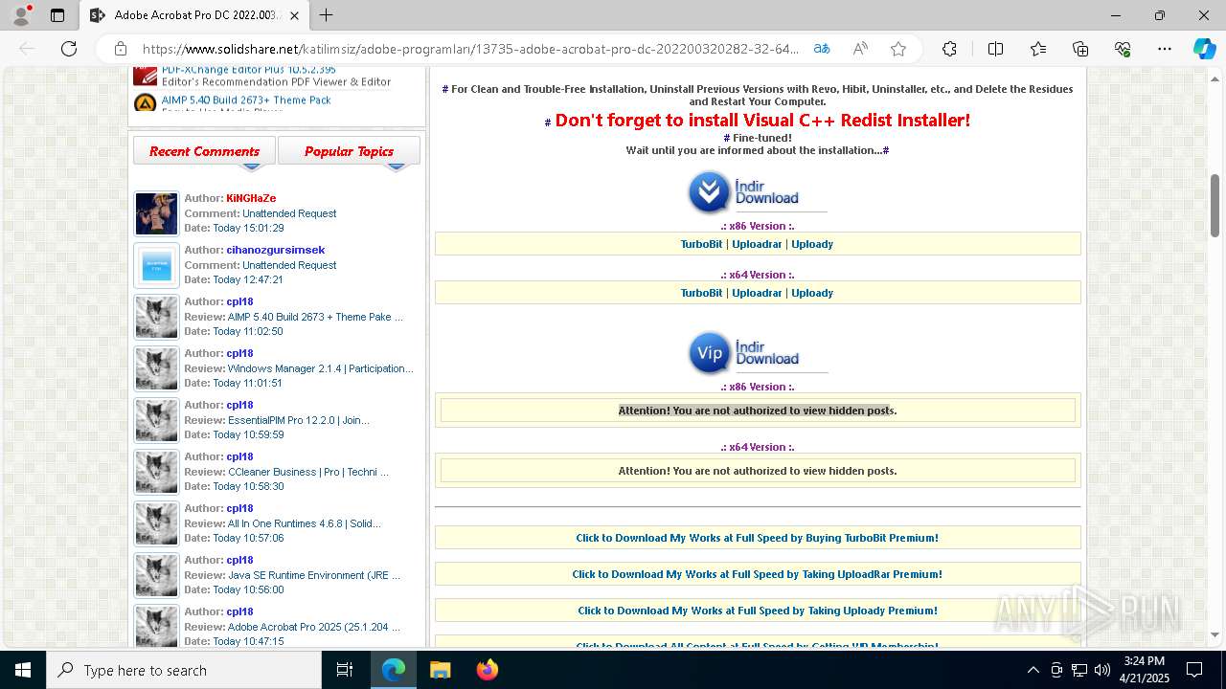Click AIMP 5.40 orange app icon
1226x689 pixels.
click(146, 102)
